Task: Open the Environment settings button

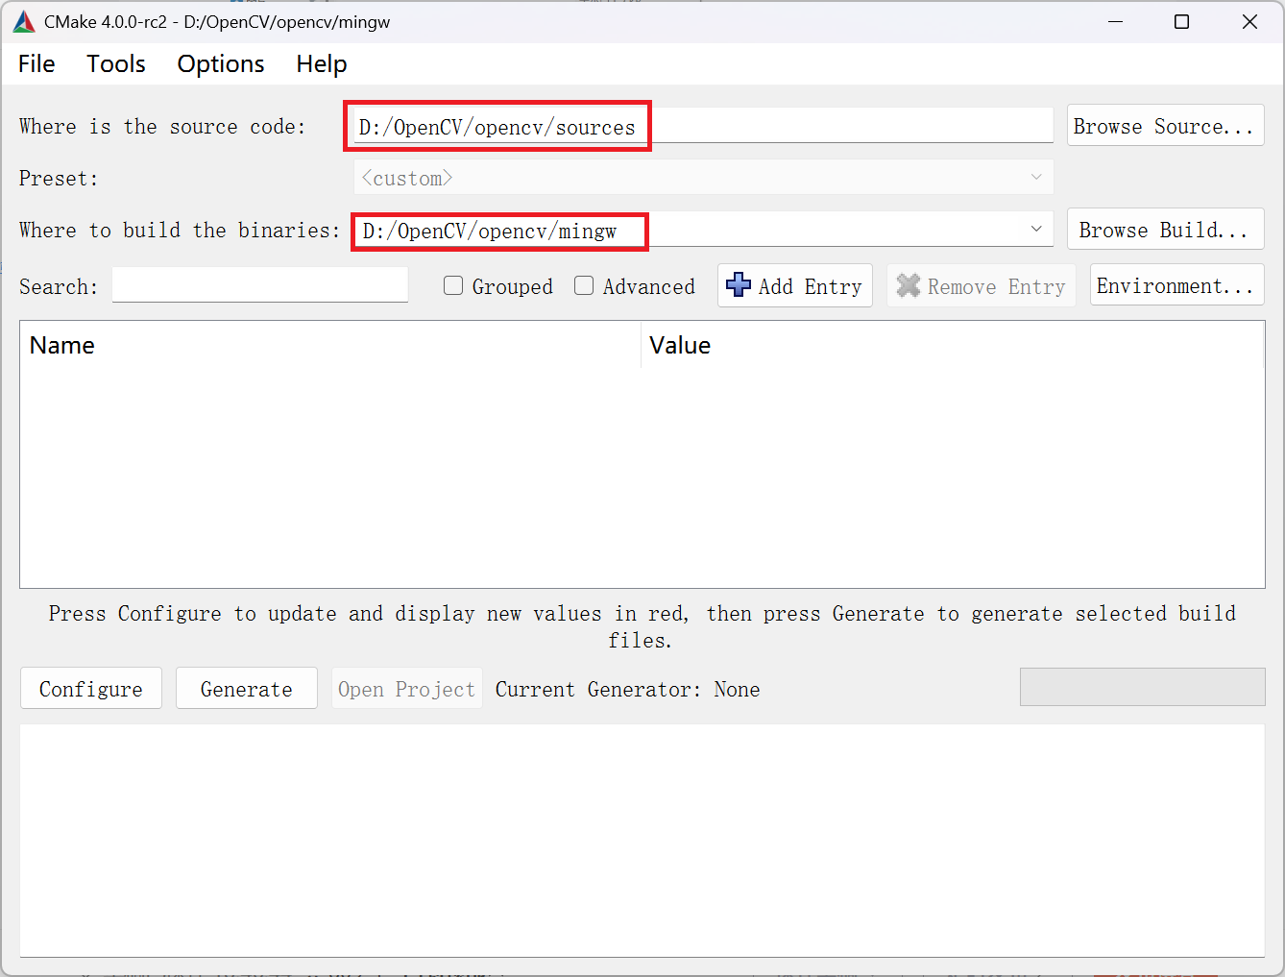Action: tap(1176, 285)
